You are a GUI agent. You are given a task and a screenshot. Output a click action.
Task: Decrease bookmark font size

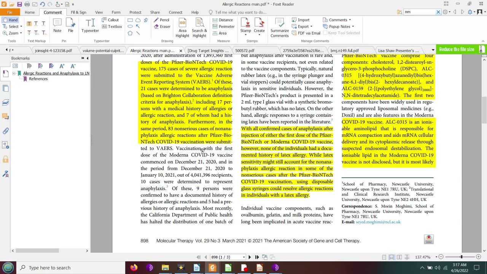click(73, 66)
